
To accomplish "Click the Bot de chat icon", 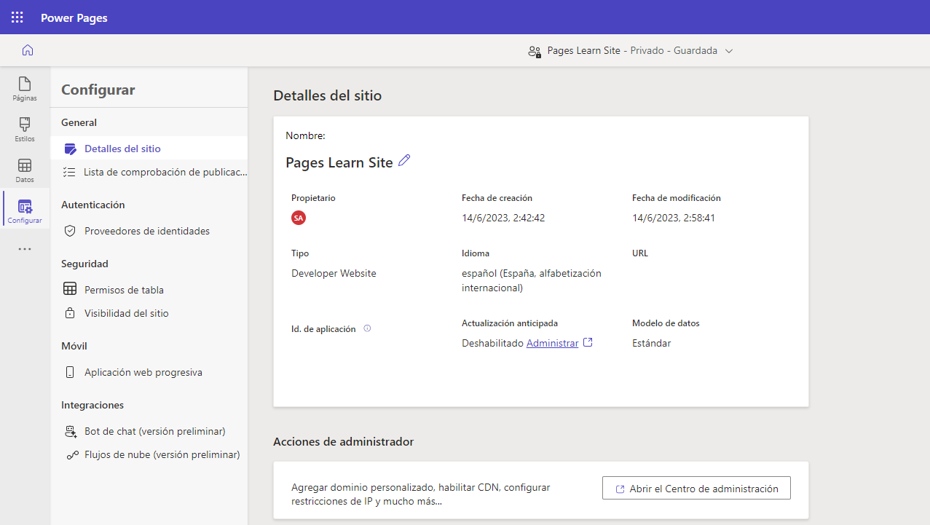I will 71,431.
